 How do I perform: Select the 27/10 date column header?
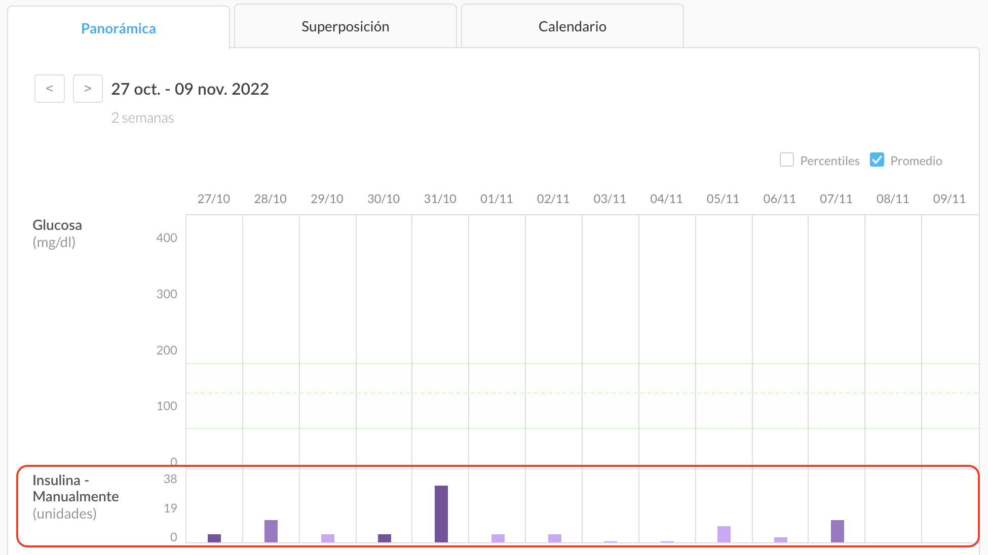[x=214, y=199]
